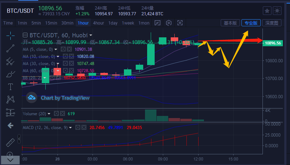Select the text annotation tool
Screen dimensions: 290x165
tap(10, 87)
